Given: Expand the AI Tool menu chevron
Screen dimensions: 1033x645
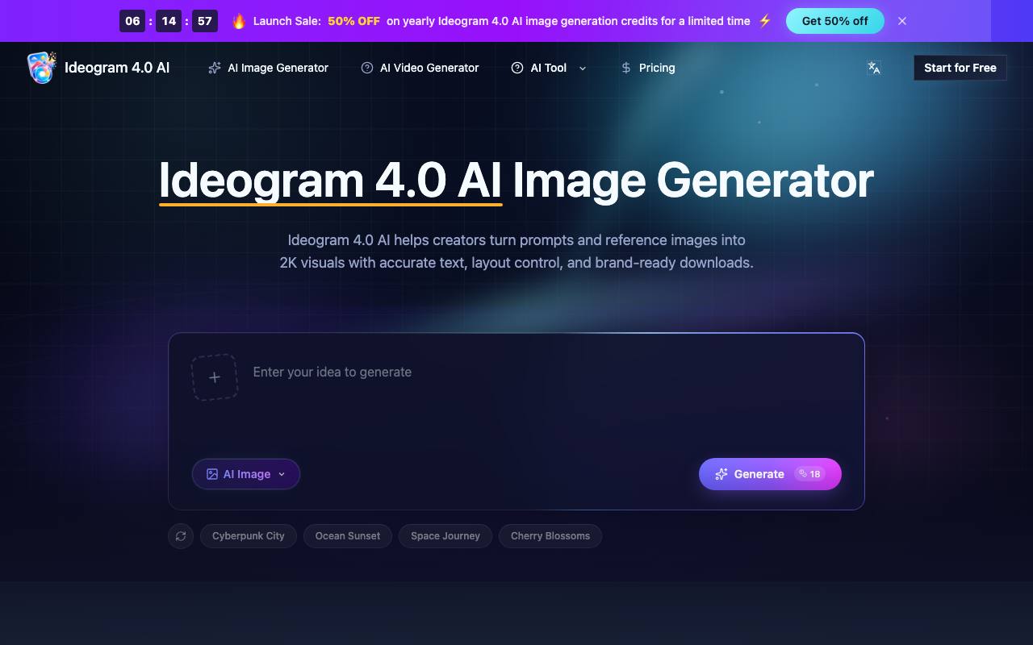Looking at the screenshot, I should pyautogui.click(x=583, y=69).
